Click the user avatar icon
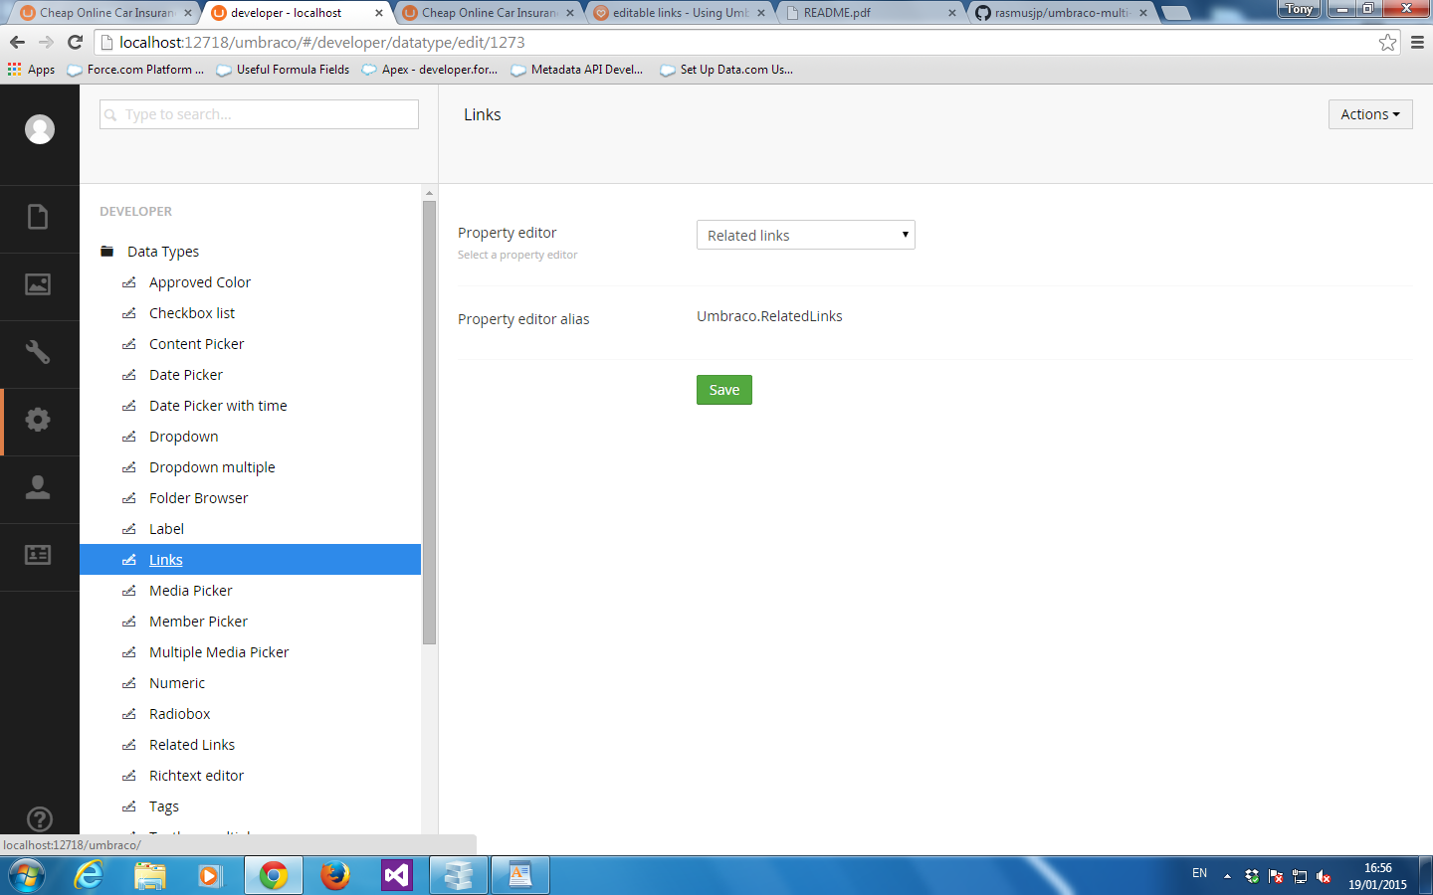 tap(40, 129)
